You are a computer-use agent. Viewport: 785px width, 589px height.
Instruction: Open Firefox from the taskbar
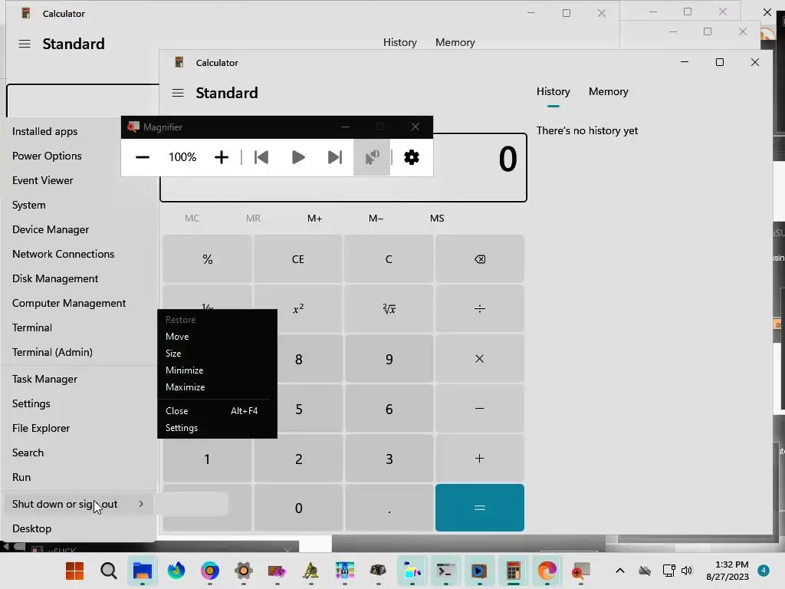coord(176,571)
